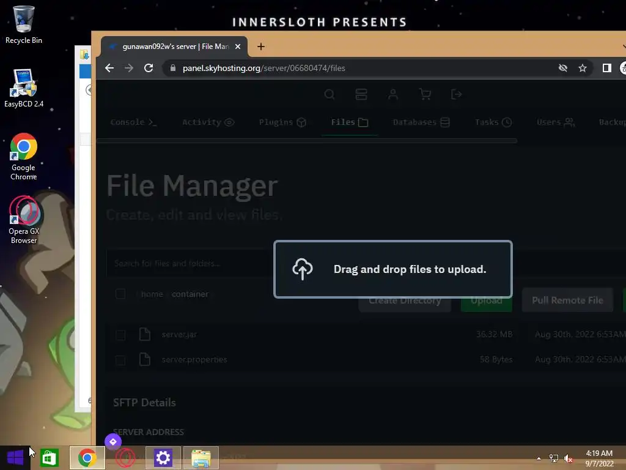Go to the Databases tab
626x470 pixels.
421,122
